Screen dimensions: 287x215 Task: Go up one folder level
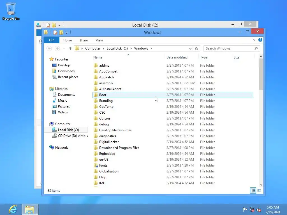point(70,48)
